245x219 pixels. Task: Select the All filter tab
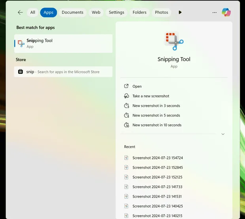point(33,12)
